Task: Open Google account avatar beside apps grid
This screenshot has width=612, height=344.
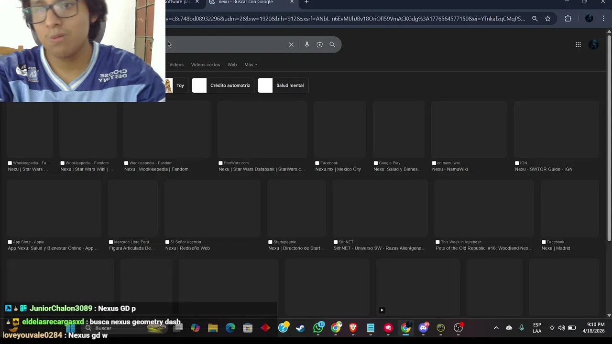Action: 593,44
